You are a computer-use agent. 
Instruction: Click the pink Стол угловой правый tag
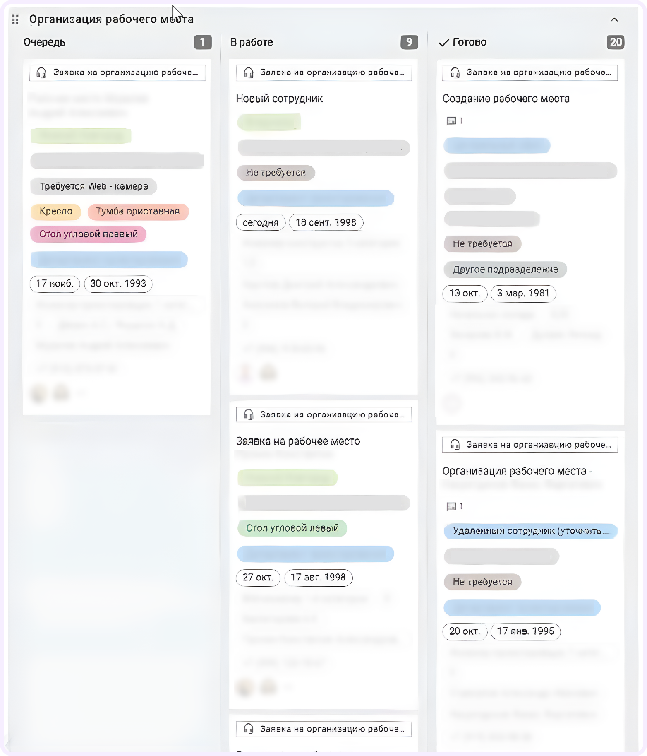pos(89,234)
